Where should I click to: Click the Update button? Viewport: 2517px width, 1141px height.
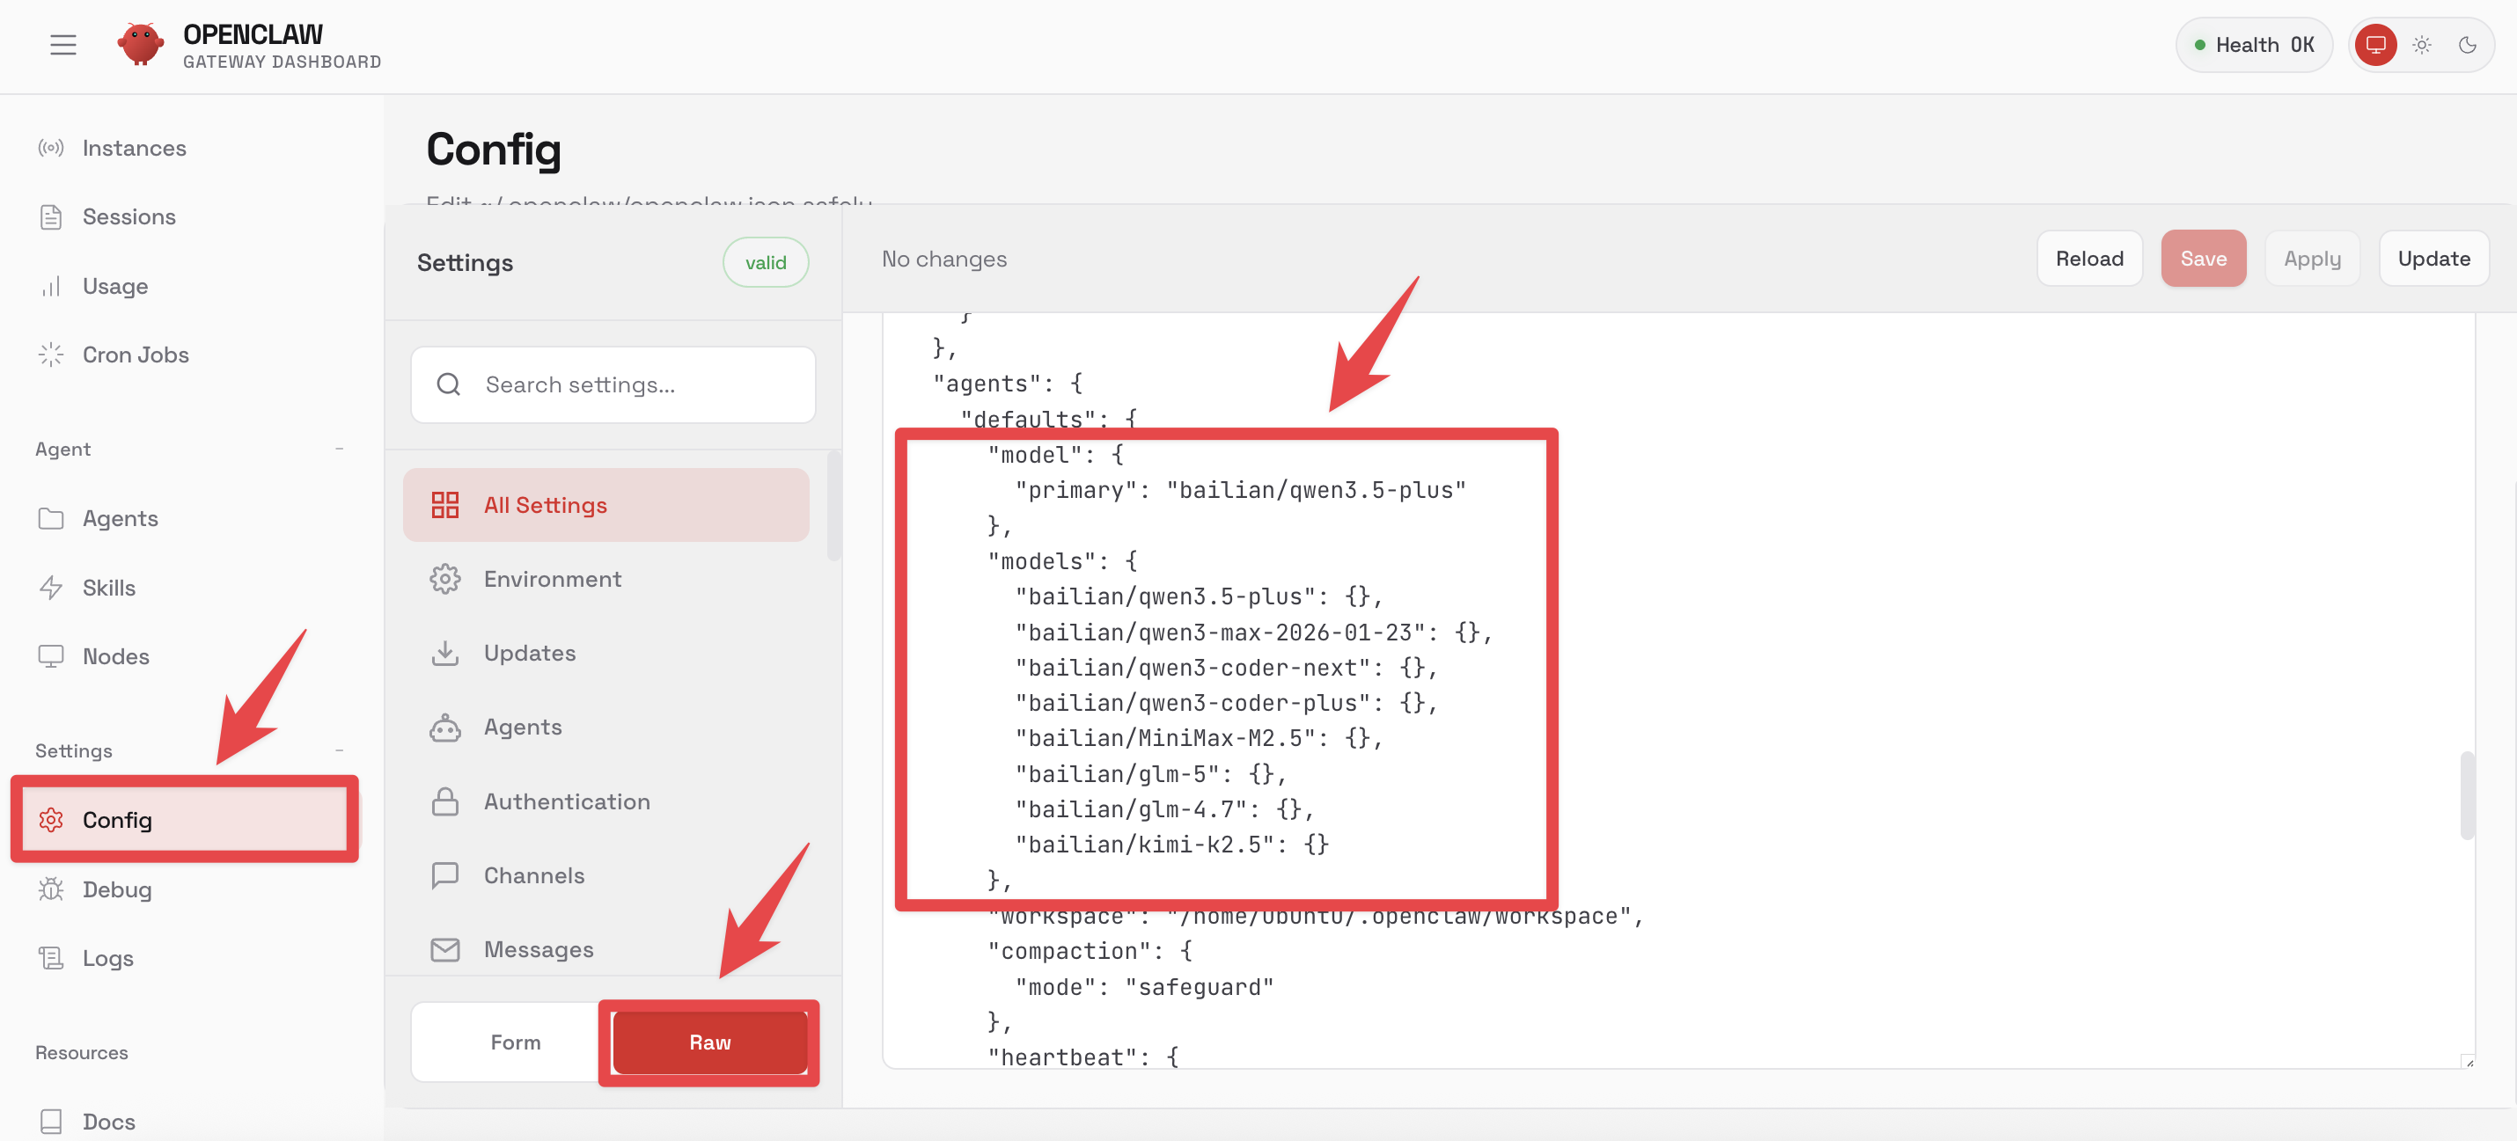pyautogui.click(x=2433, y=259)
